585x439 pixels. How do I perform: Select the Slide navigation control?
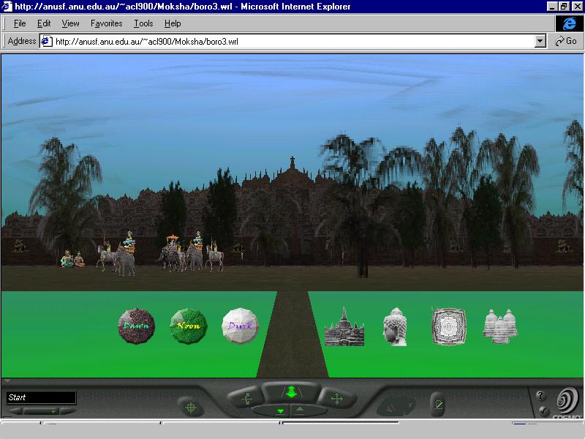[336, 398]
